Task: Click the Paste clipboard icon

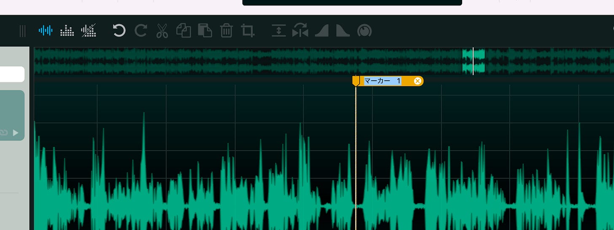Action: pos(205,31)
